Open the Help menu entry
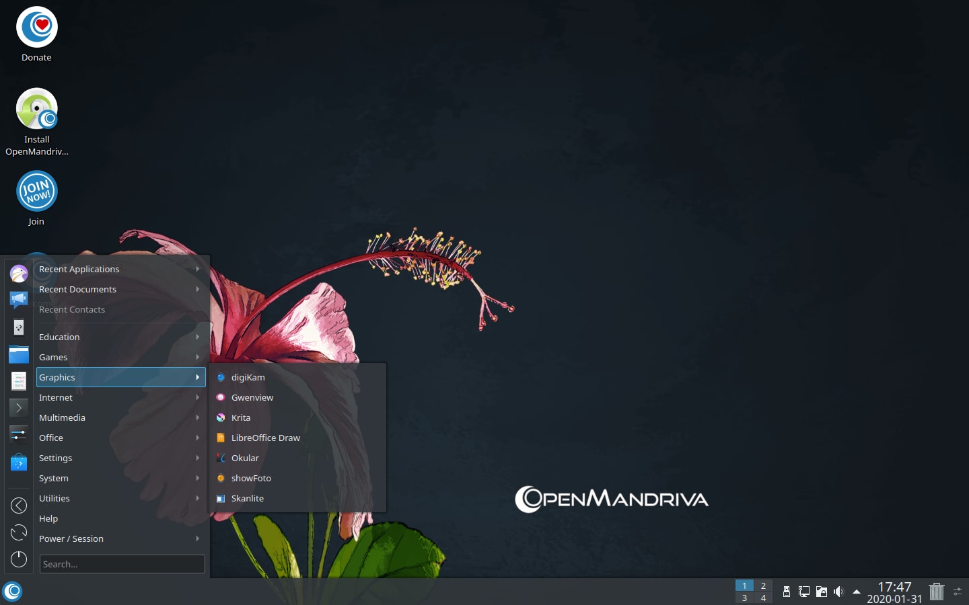 pyautogui.click(x=48, y=518)
